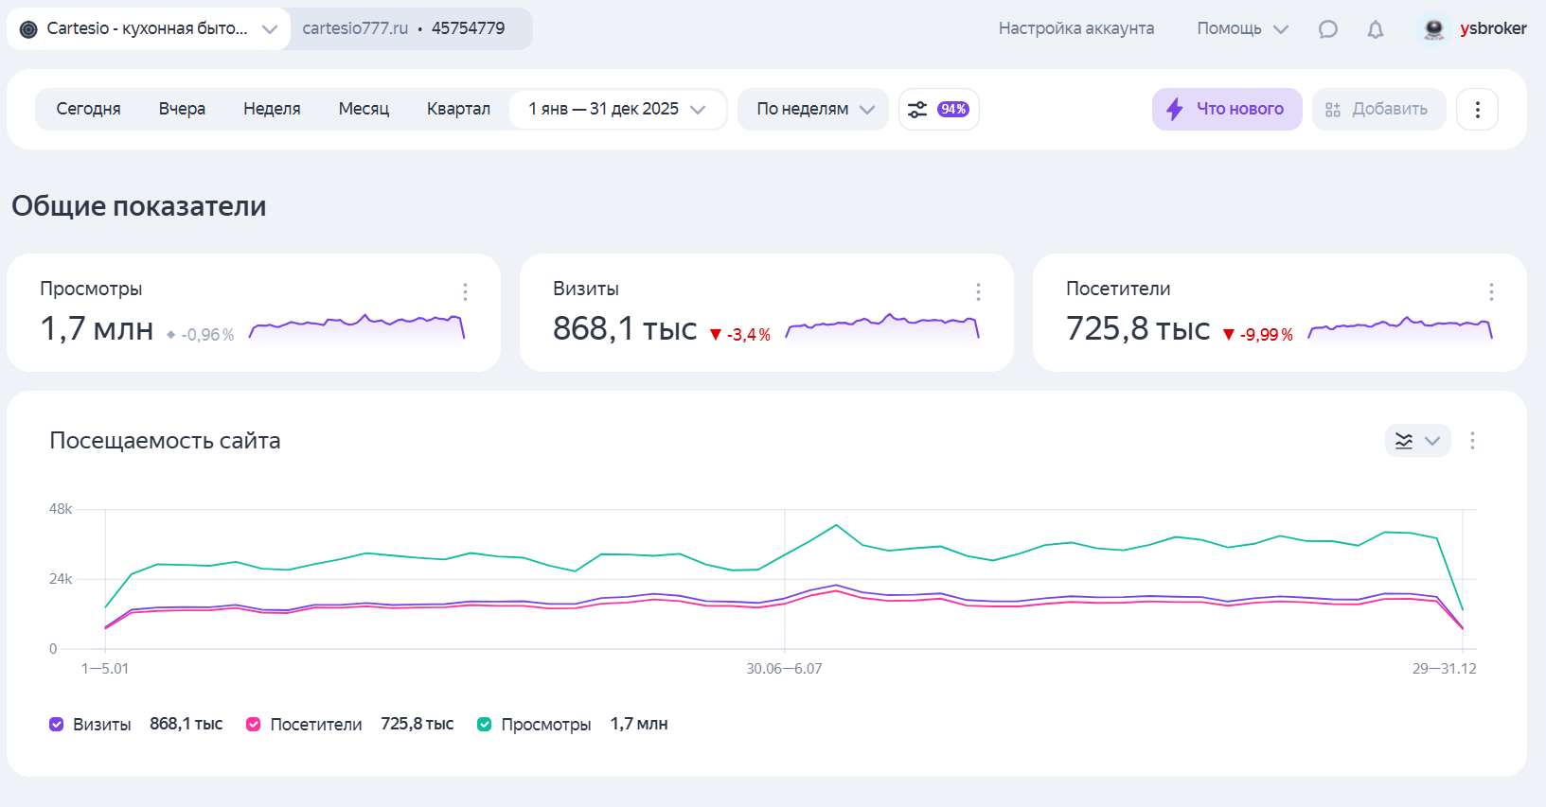Select the Квартал period tab

458,109
